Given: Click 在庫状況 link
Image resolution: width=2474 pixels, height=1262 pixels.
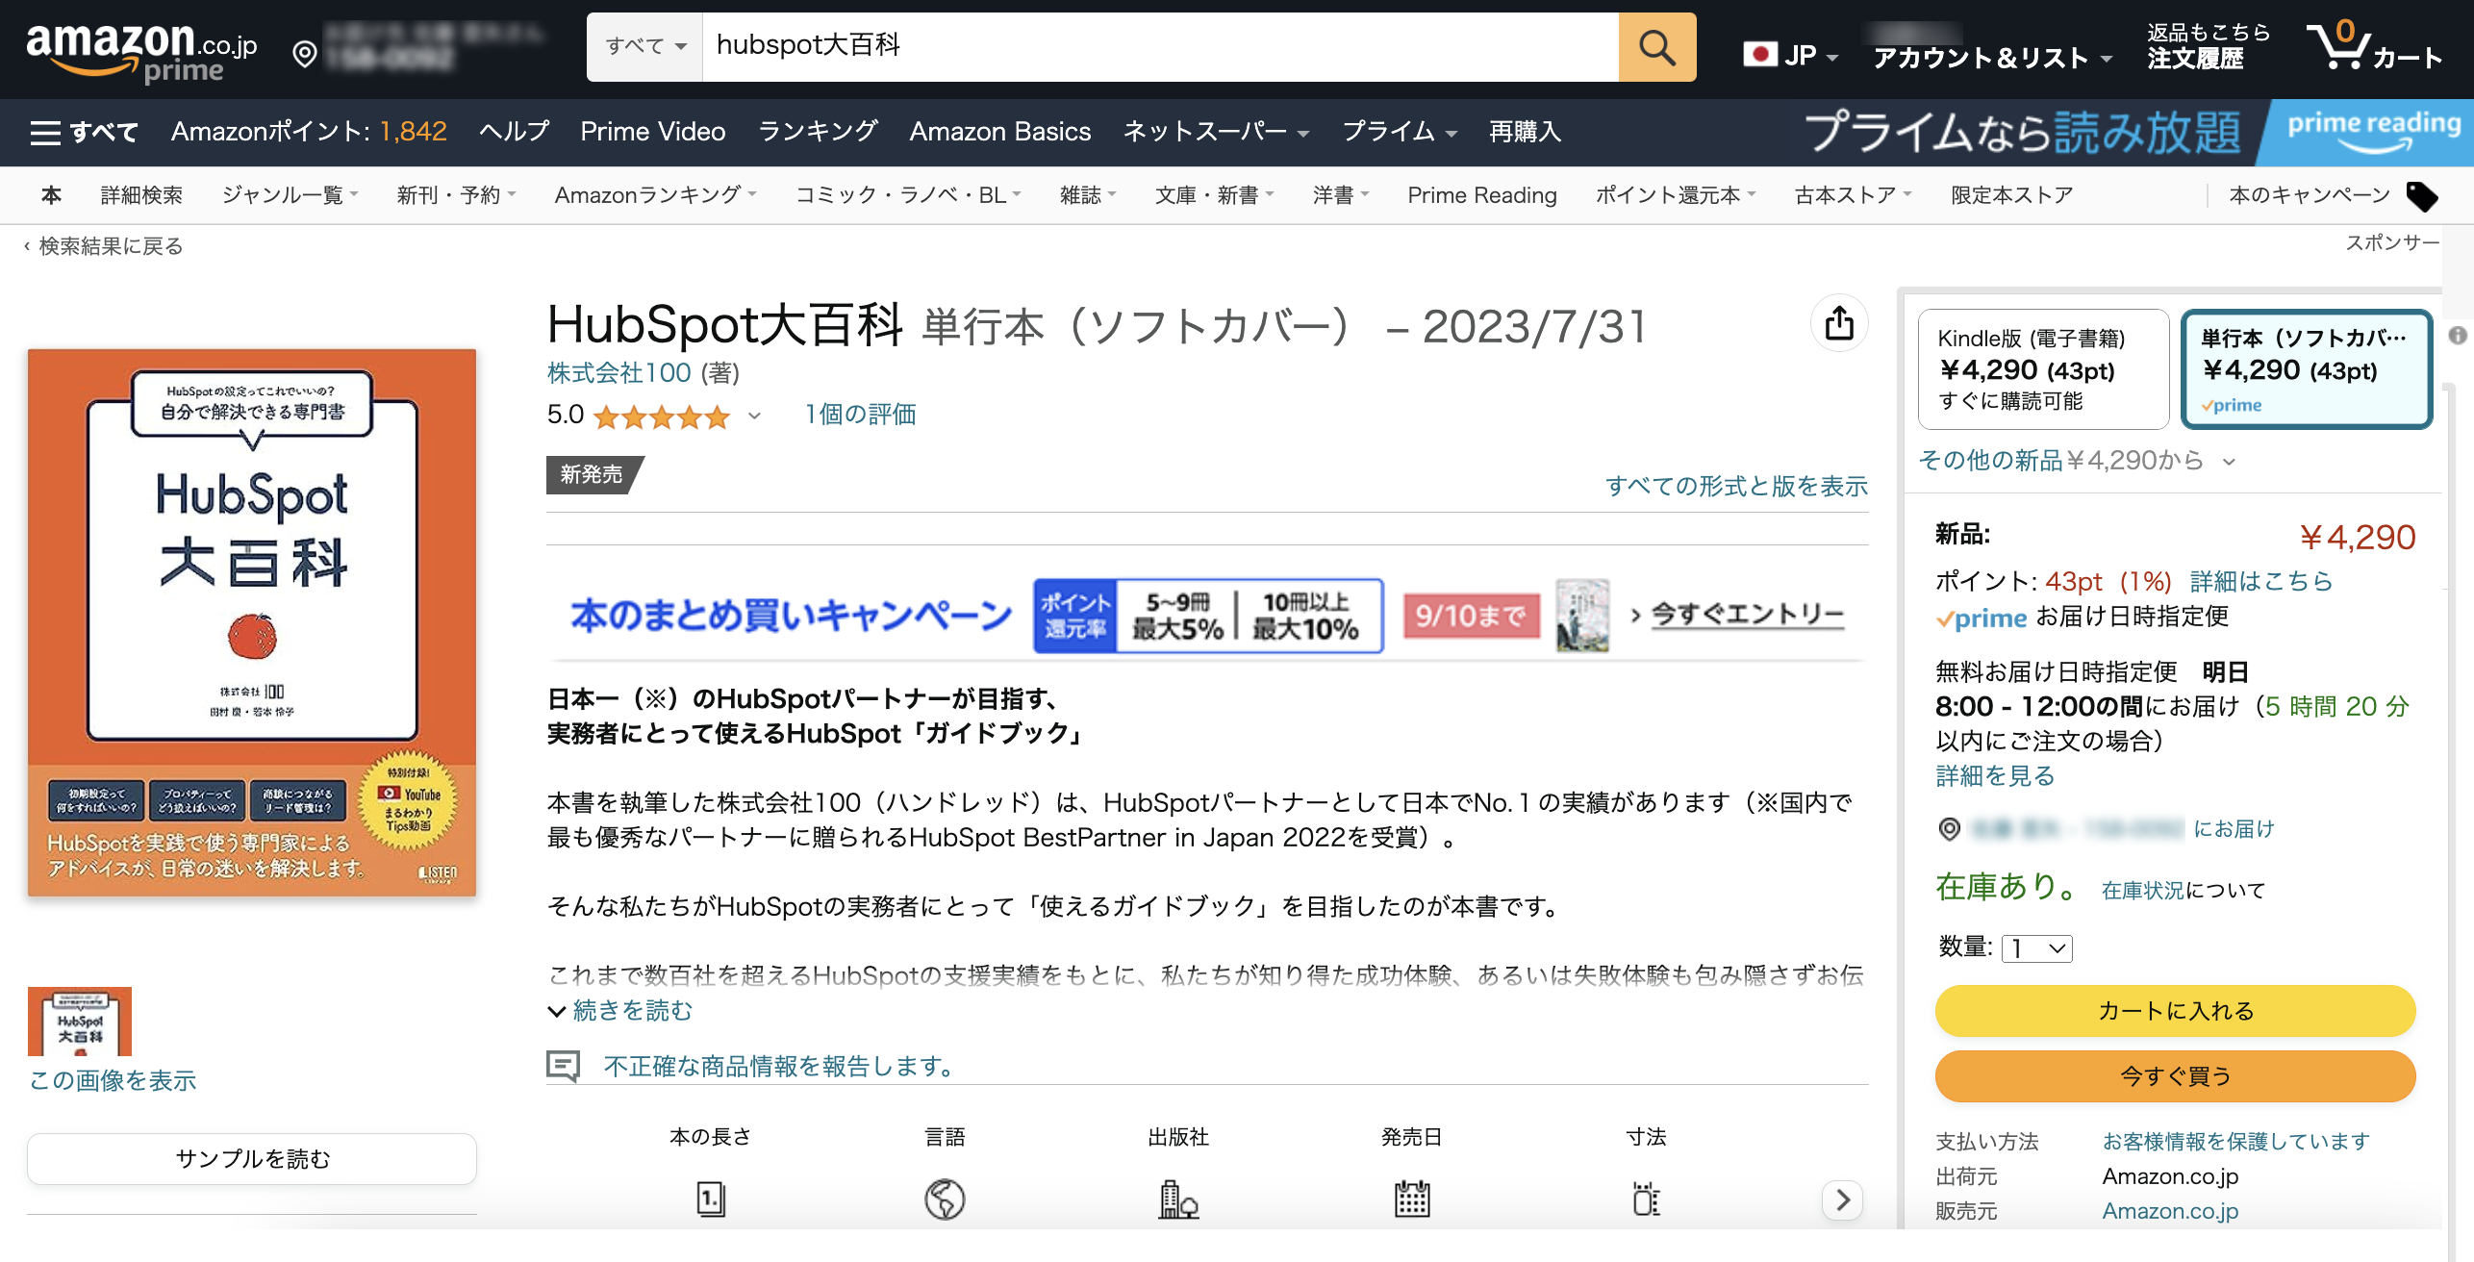Looking at the screenshot, I should [2142, 891].
